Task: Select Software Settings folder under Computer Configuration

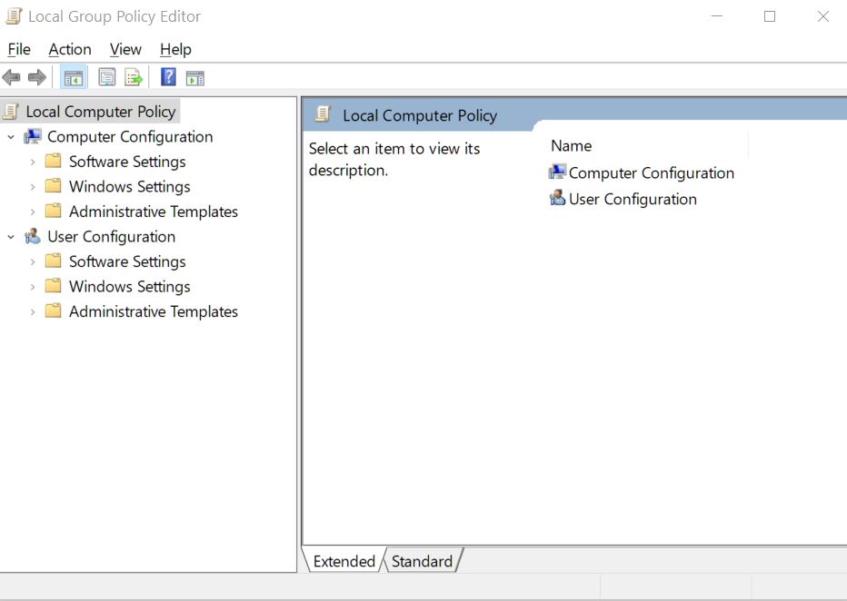Action: 127,162
